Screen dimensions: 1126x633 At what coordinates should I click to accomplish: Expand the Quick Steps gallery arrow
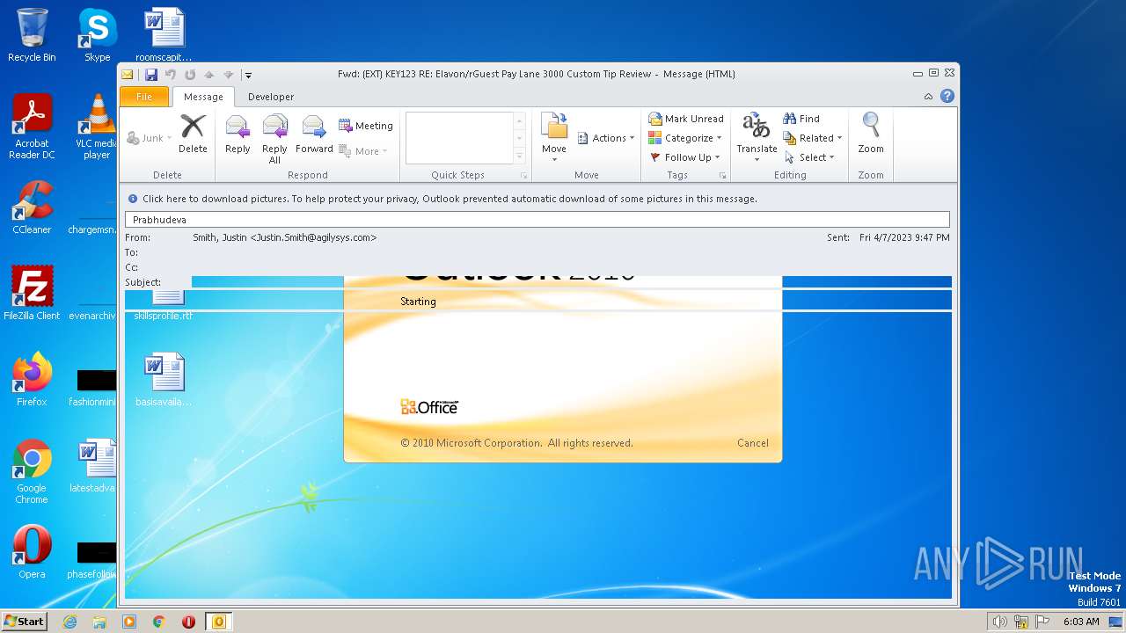pyautogui.click(x=520, y=155)
